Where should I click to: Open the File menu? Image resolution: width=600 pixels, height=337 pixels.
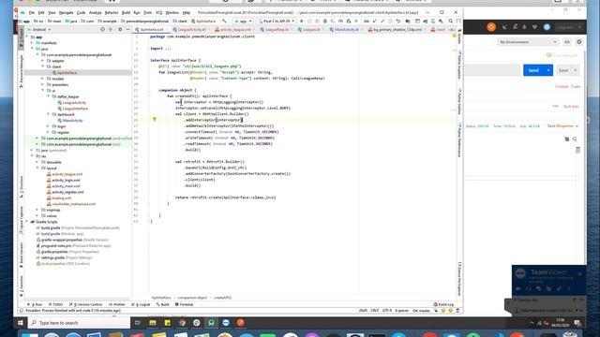[32, 12]
